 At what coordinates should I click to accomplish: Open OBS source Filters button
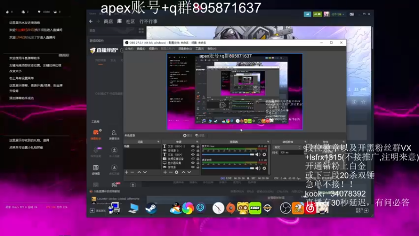(200, 136)
